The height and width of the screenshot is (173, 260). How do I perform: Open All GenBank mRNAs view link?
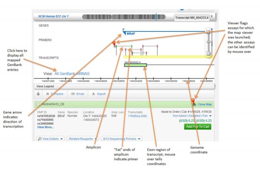click(72, 73)
